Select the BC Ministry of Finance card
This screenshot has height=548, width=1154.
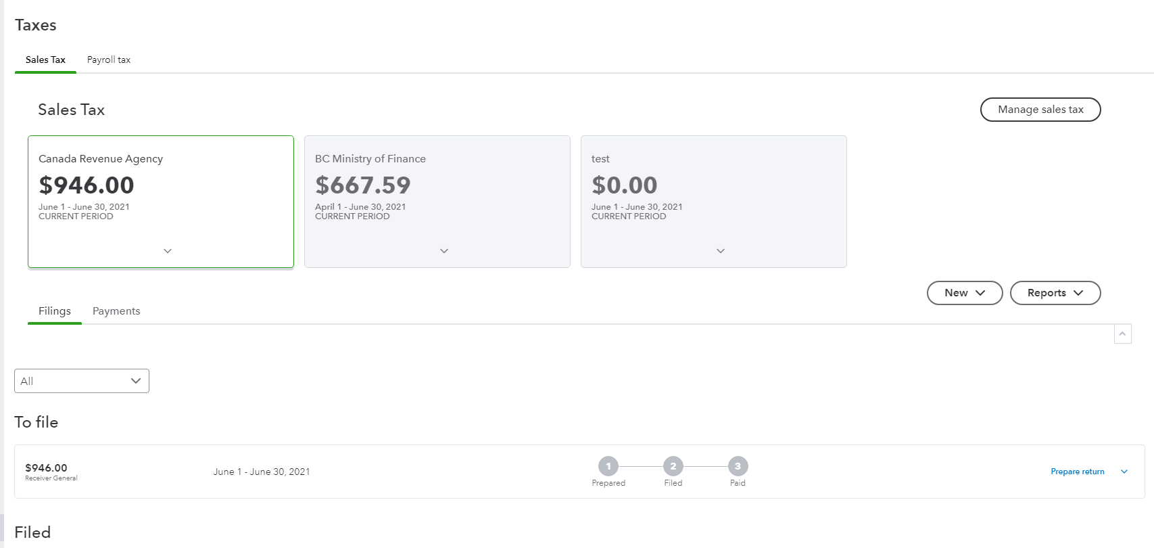(x=437, y=189)
